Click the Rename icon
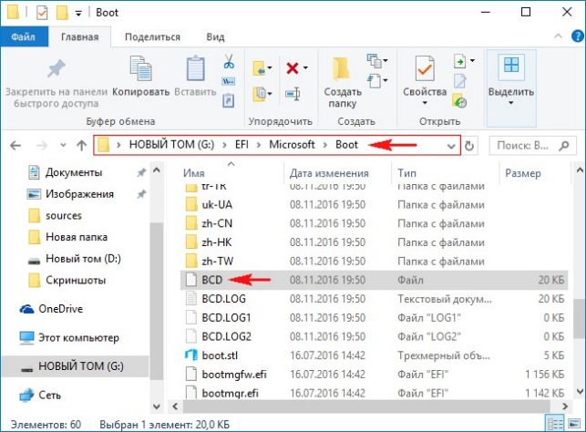Image resolution: width=586 pixels, height=432 pixels. point(293,94)
